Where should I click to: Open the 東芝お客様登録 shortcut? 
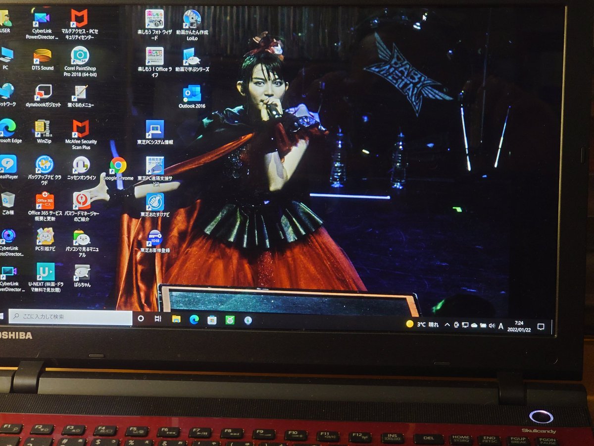155,241
